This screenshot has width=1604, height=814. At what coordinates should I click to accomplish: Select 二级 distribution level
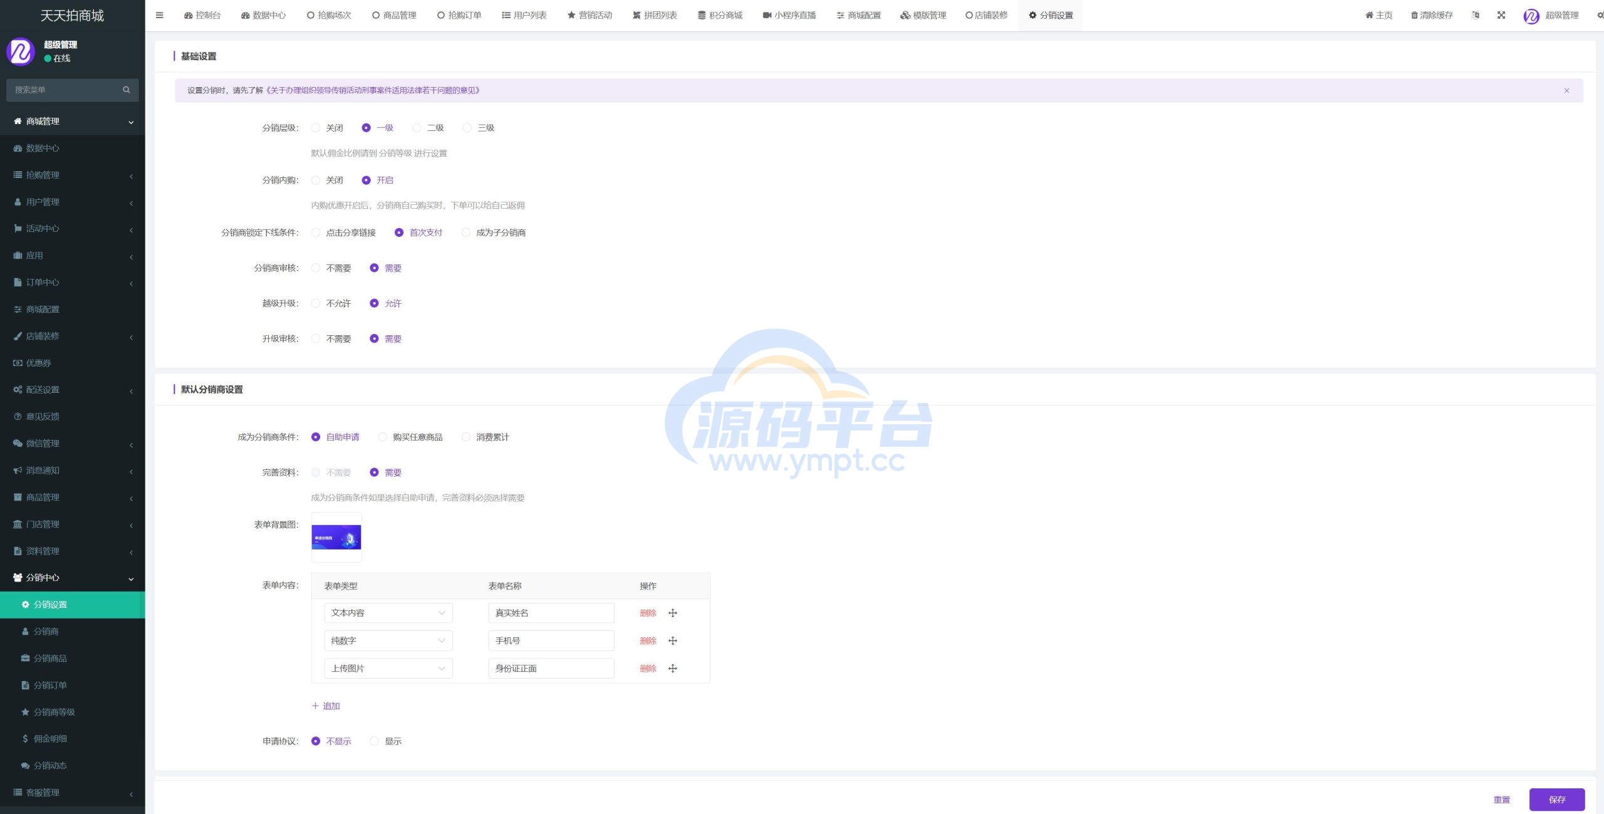click(417, 128)
